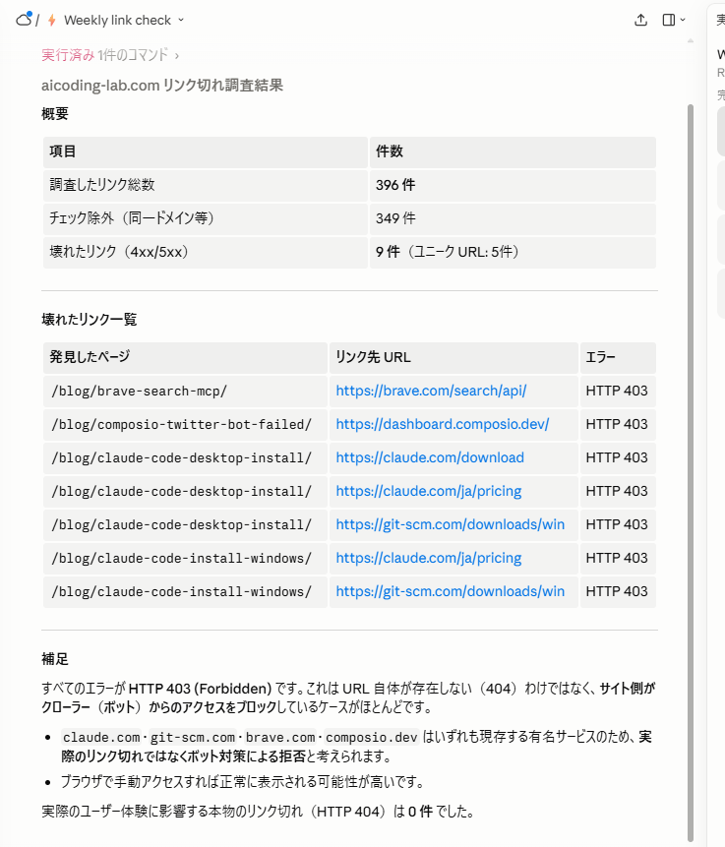Click the scroll-up arrow above the scrollbar
This screenshot has width=725, height=847.
click(x=690, y=41)
